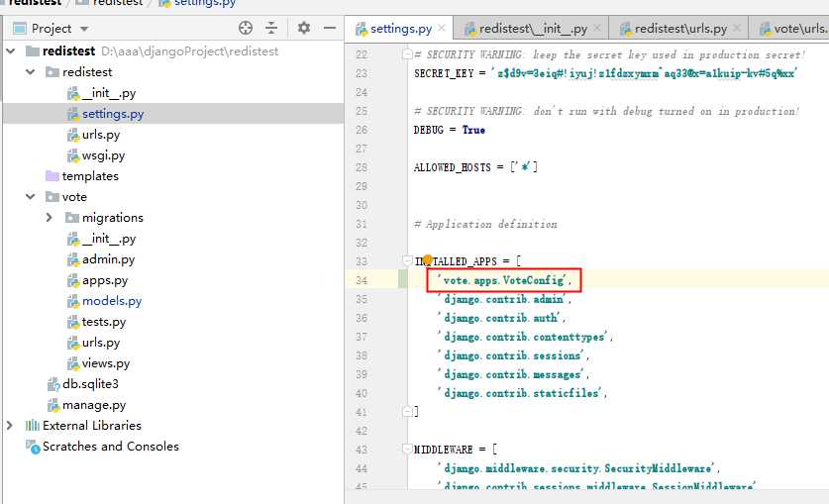
Task: Fold MIDDLEWARE list at line 43
Action: pos(407,450)
